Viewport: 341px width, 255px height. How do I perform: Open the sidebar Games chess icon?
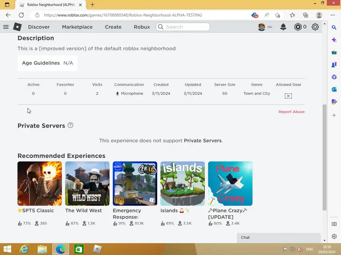pyautogui.click(x=334, y=65)
